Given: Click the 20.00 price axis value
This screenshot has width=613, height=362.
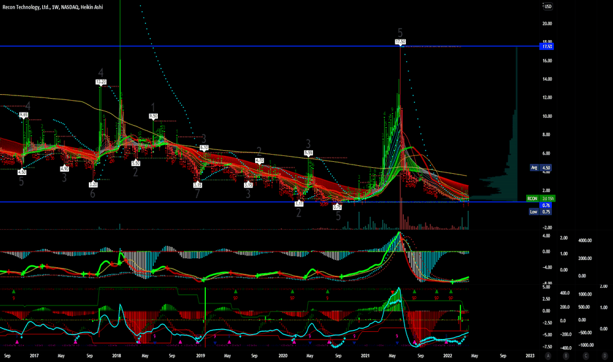Looking at the screenshot, I should pyautogui.click(x=547, y=24).
